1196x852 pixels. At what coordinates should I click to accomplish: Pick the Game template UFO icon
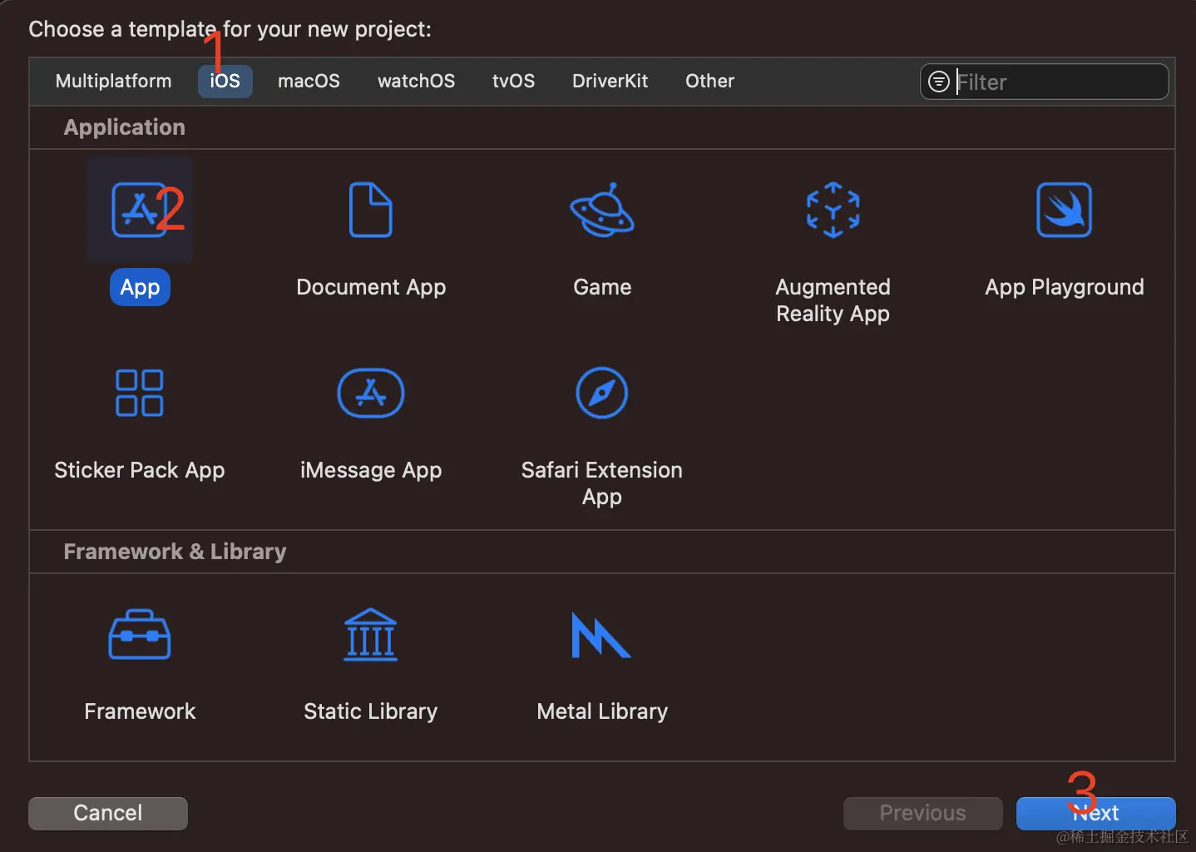click(602, 210)
